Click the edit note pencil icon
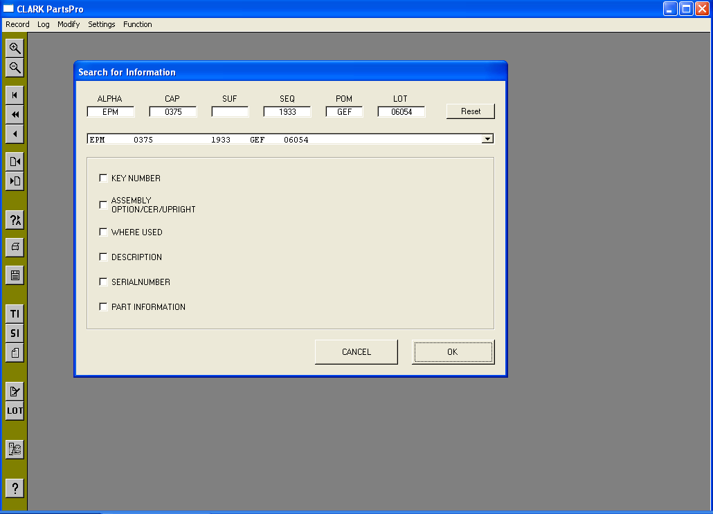 15,392
